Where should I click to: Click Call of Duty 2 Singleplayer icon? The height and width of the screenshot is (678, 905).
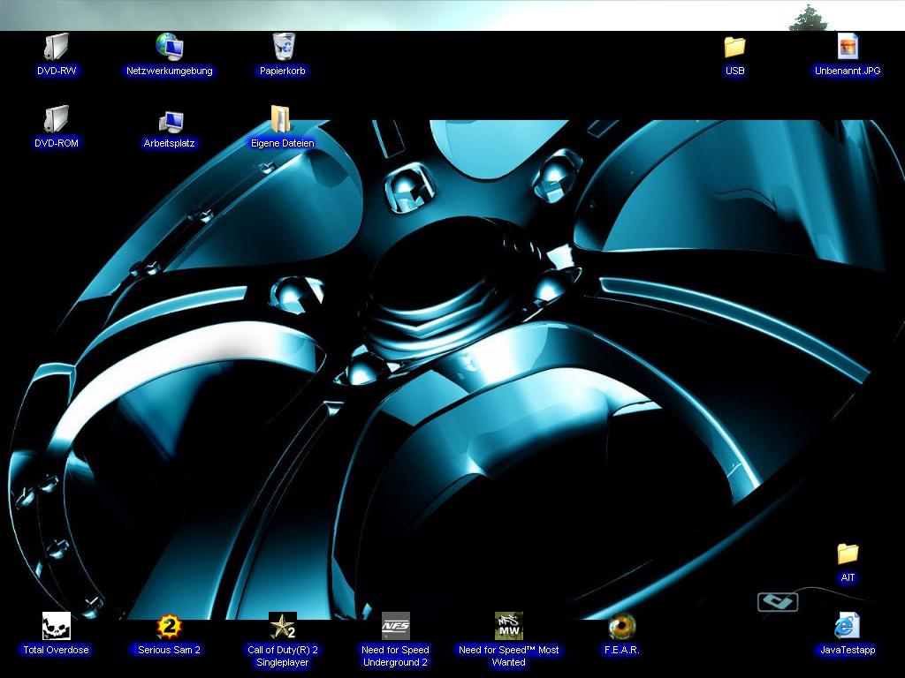click(x=283, y=627)
